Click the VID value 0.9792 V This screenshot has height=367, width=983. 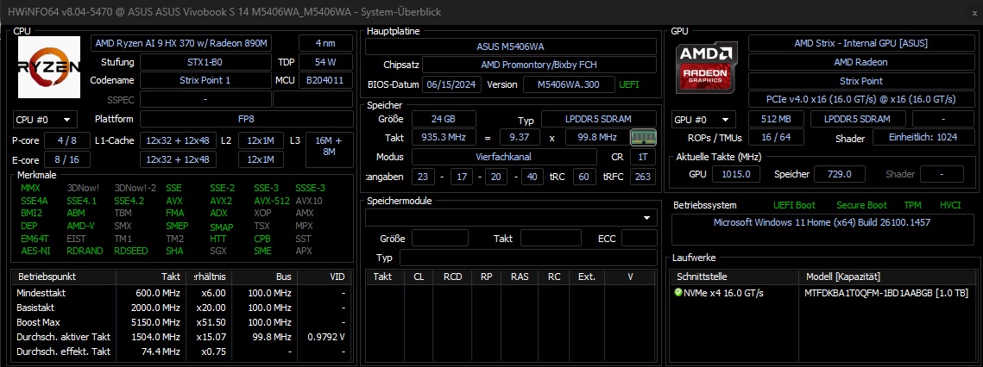coord(326,337)
